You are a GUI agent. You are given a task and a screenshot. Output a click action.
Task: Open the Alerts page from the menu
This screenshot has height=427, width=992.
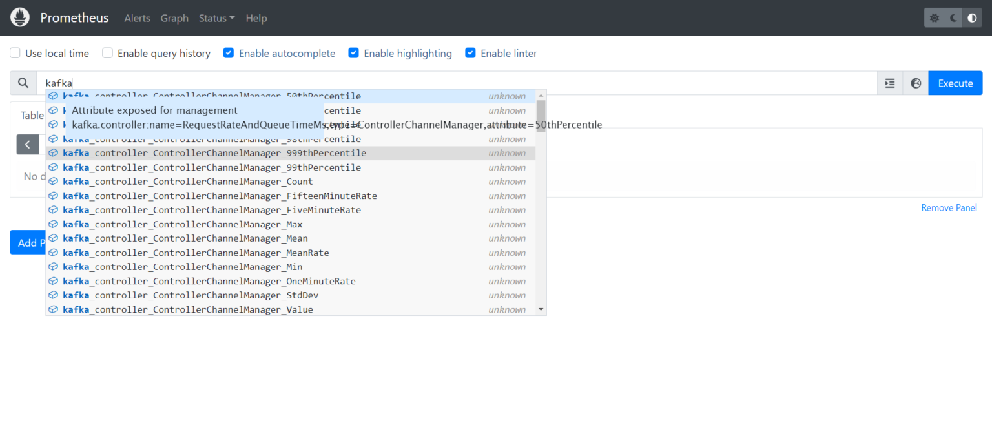(x=137, y=18)
